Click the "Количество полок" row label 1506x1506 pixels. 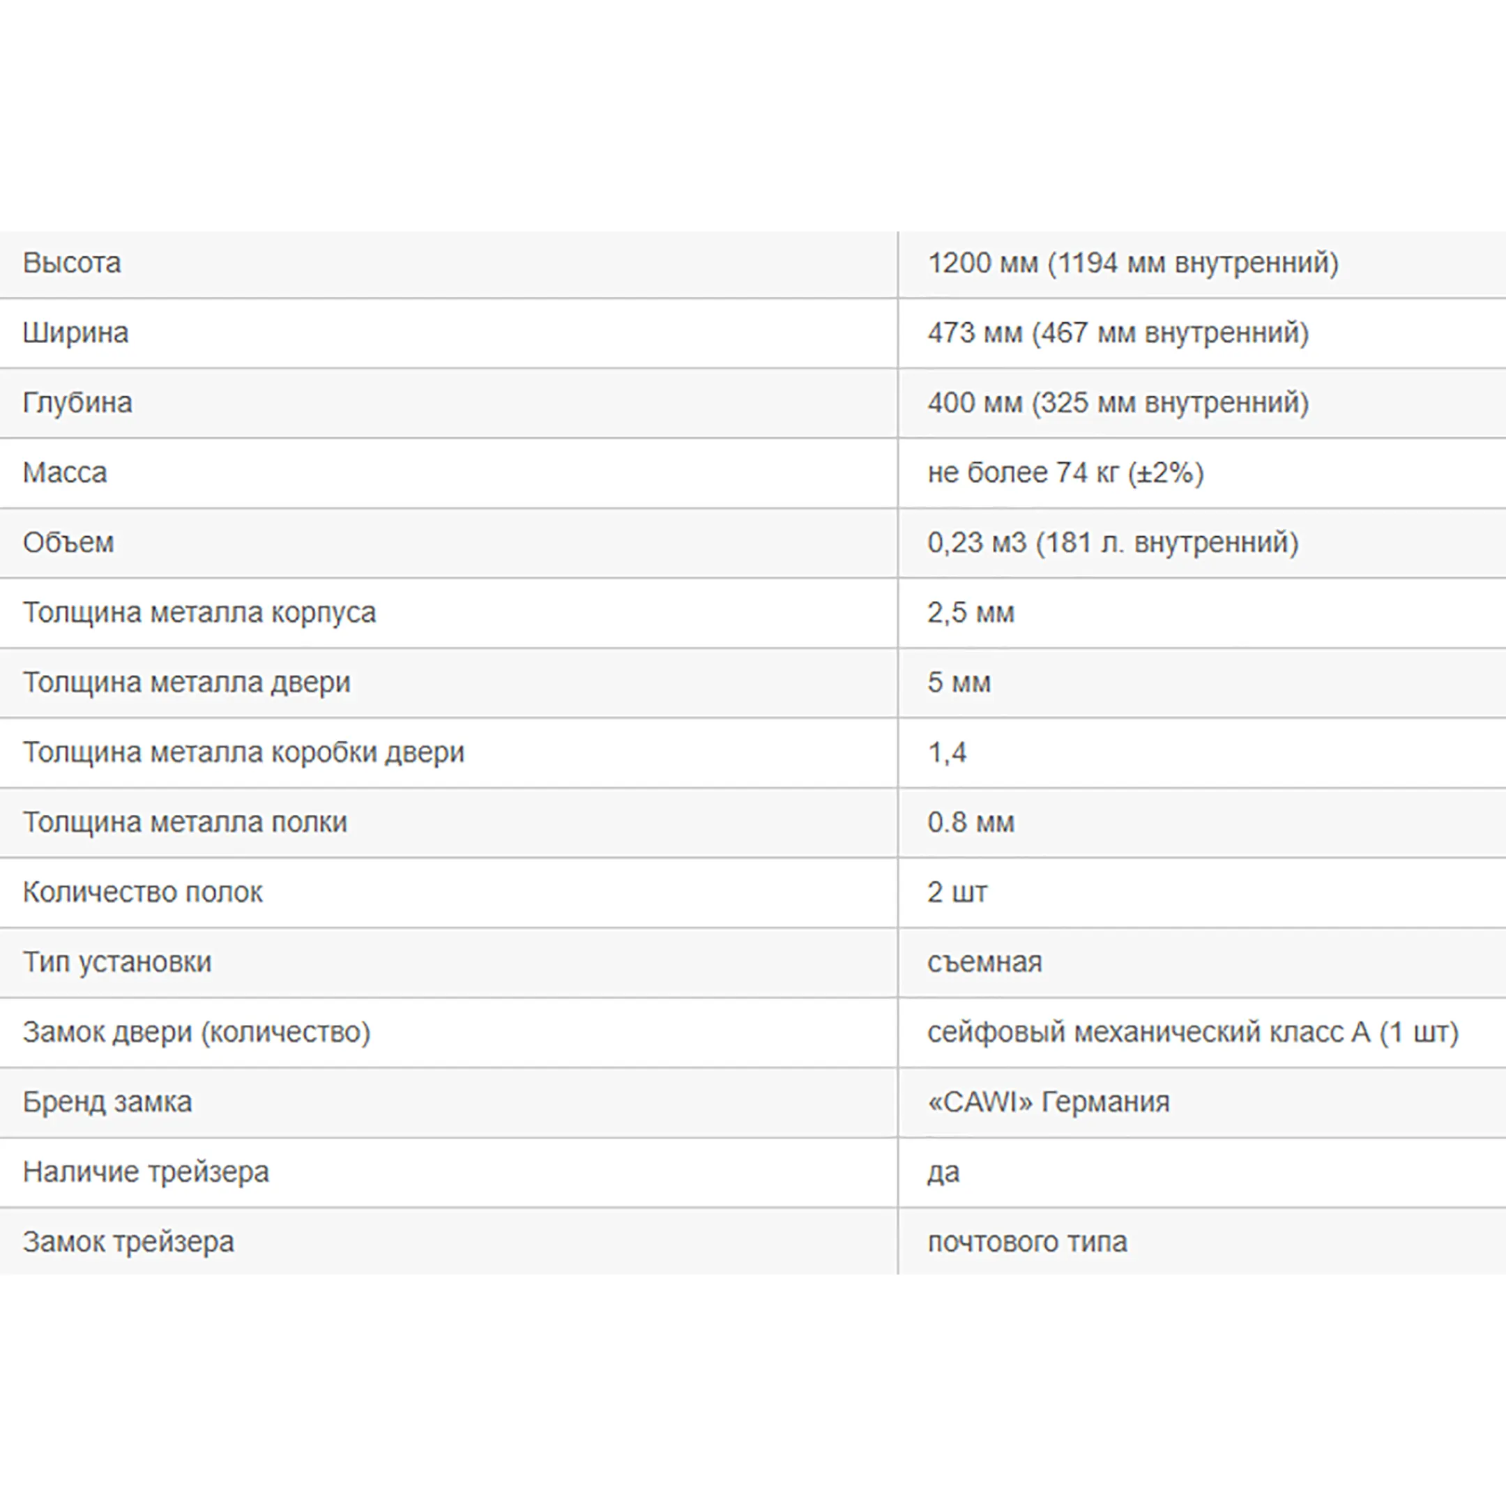point(143,892)
